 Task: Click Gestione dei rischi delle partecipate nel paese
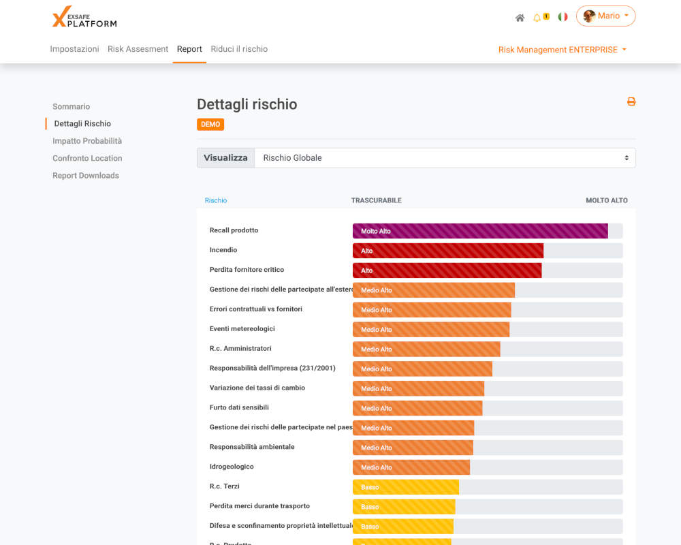tap(281, 427)
